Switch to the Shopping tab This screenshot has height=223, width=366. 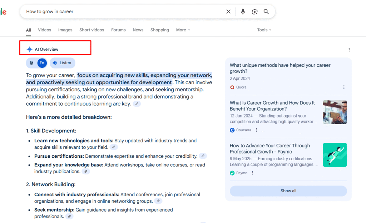click(x=160, y=30)
